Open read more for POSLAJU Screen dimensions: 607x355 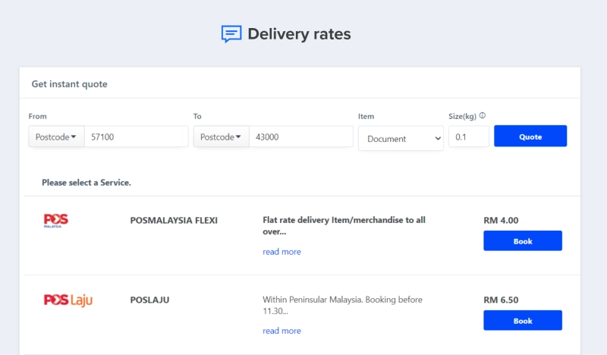(281, 331)
